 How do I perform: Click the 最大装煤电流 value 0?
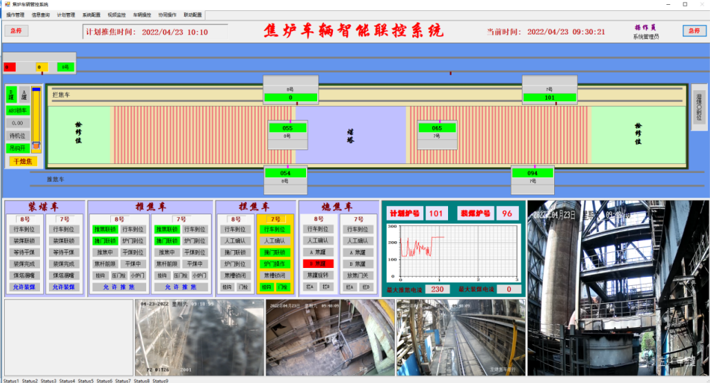click(x=509, y=289)
